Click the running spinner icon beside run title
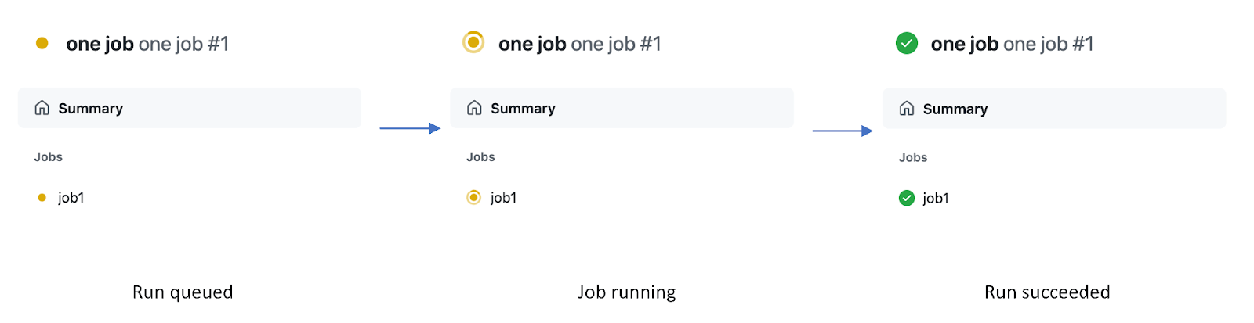 pos(473,41)
